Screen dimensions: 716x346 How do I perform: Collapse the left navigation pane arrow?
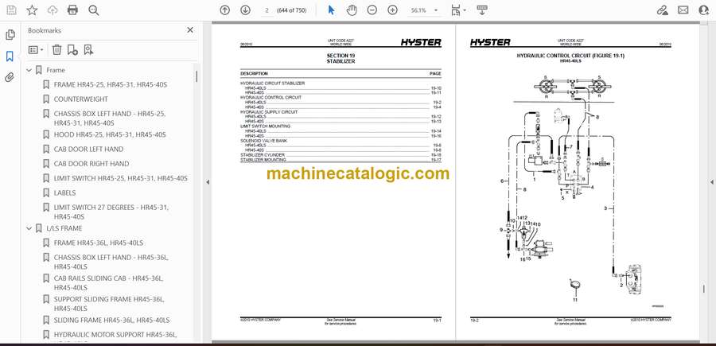[208, 182]
